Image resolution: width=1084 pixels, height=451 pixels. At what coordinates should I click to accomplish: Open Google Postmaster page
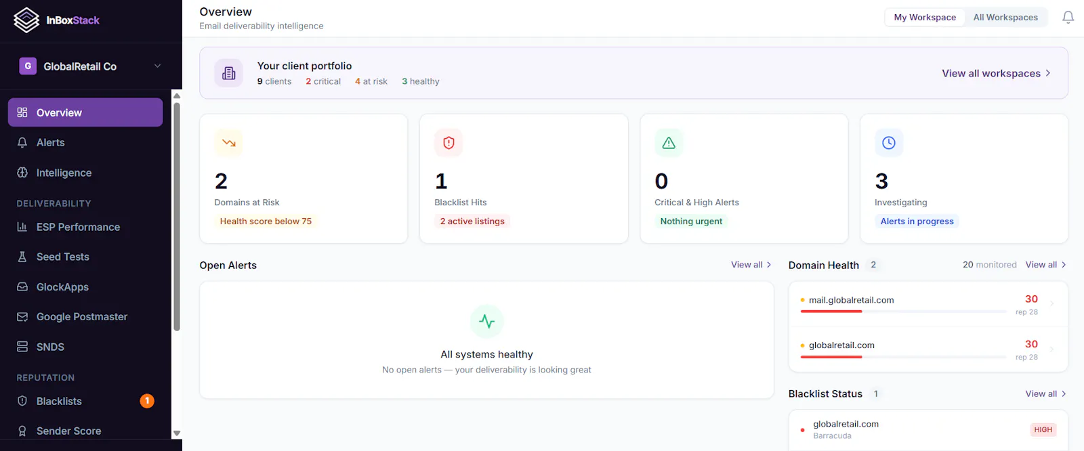tap(85, 317)
